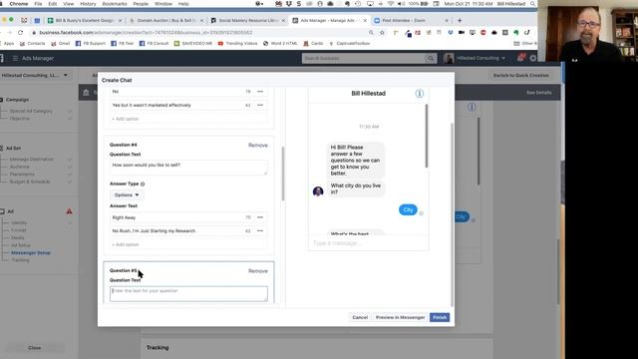Click the trash icon in the ad toolbar
This screenshot has height=359, width=638.
86,93
